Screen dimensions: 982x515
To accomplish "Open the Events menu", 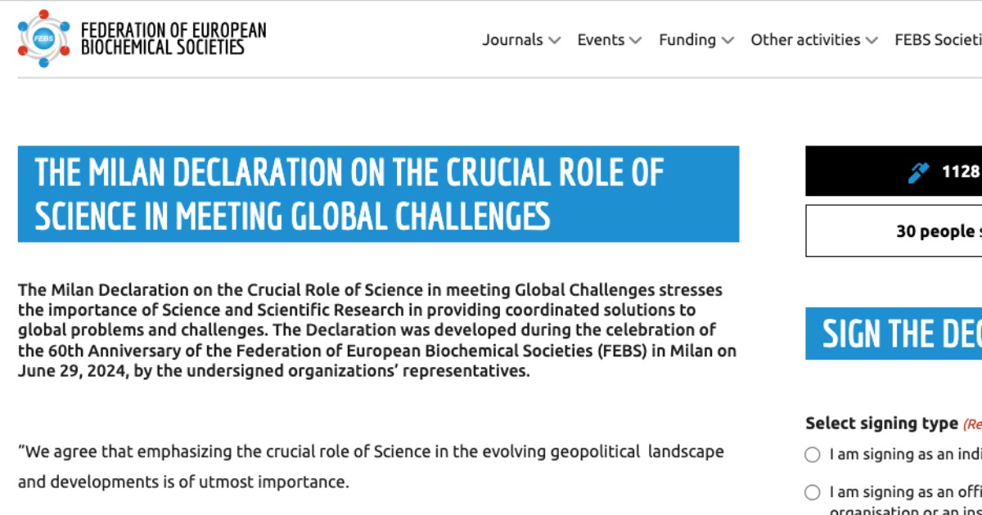I will [x=601, y=40].
